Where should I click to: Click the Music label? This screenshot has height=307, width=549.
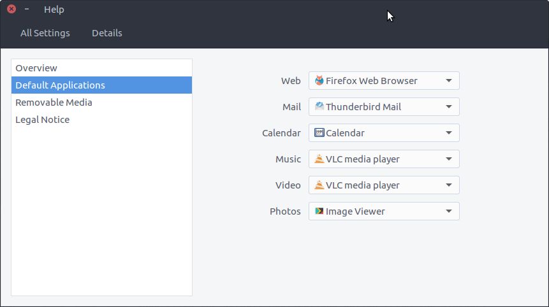click(x=288, y=159)
